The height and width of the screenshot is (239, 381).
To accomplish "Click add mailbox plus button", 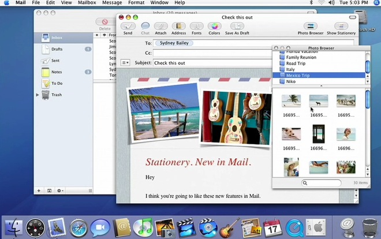I will [x=39, y=191].
